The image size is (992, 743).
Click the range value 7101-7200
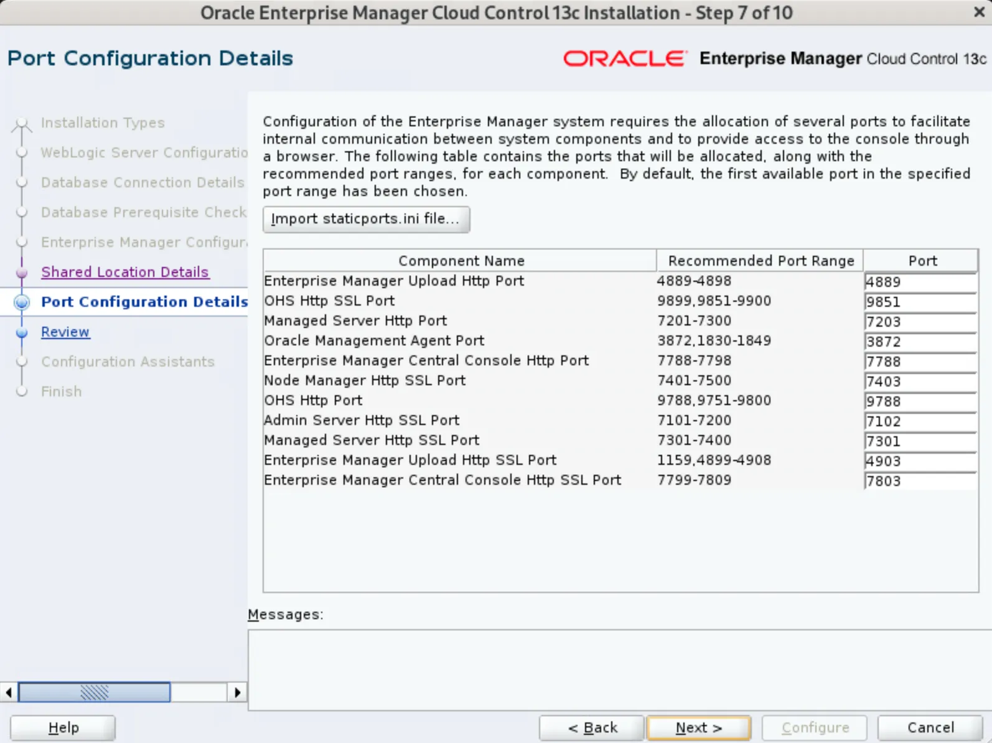point(694,420)
